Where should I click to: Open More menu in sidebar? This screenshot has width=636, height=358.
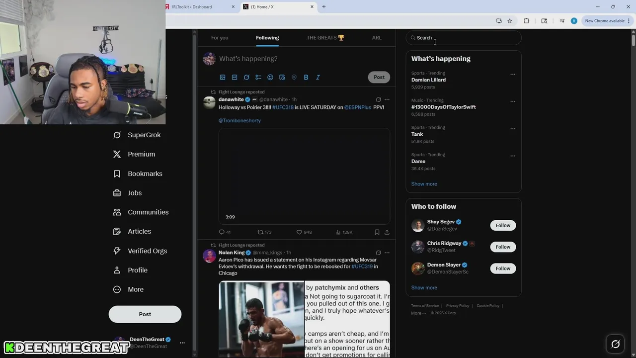[x=129, y=289]
